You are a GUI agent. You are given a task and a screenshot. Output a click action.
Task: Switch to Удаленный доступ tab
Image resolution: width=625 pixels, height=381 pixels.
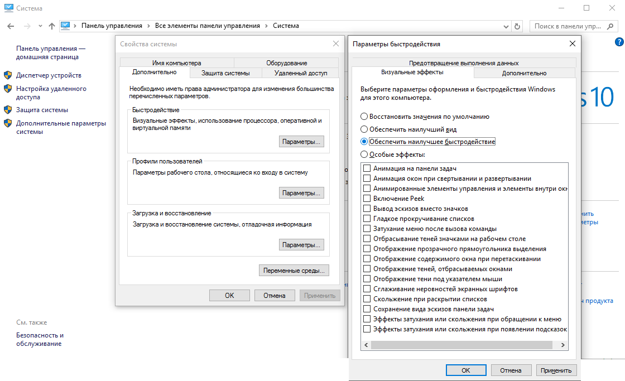click(301, 73)
